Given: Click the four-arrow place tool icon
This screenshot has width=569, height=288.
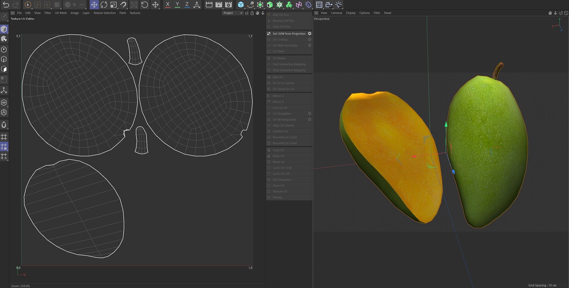Looking at the screenshot, I should 155,5.
